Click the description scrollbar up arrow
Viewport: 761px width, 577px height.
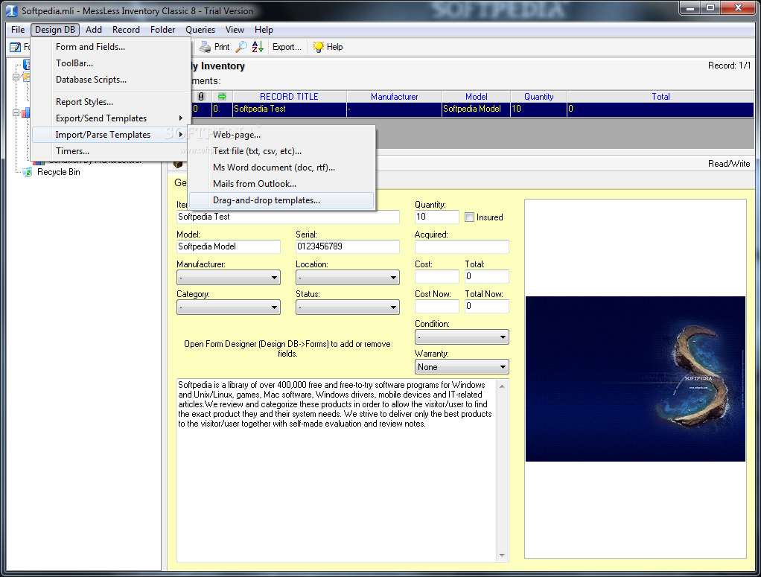coord(502,386)
